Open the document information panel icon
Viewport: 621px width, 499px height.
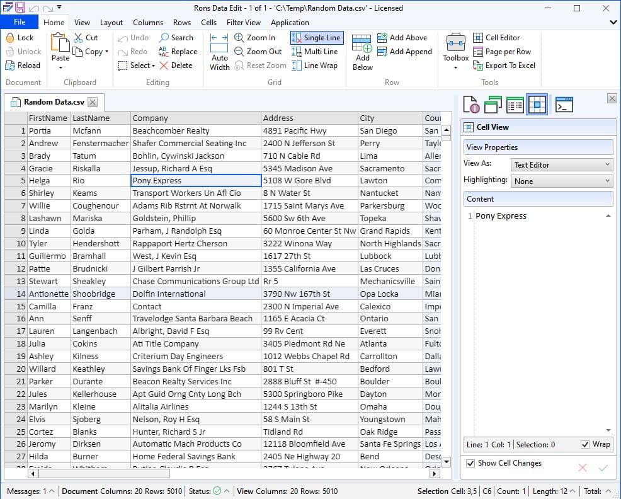(x=471, y=105)
